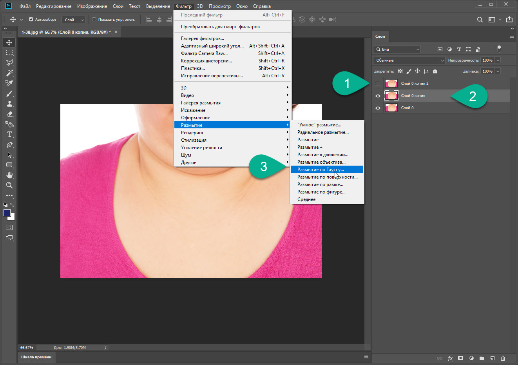Screen dimensions: 518x365
Task: Swap foreground and background colors
Action: coord(13,205)
